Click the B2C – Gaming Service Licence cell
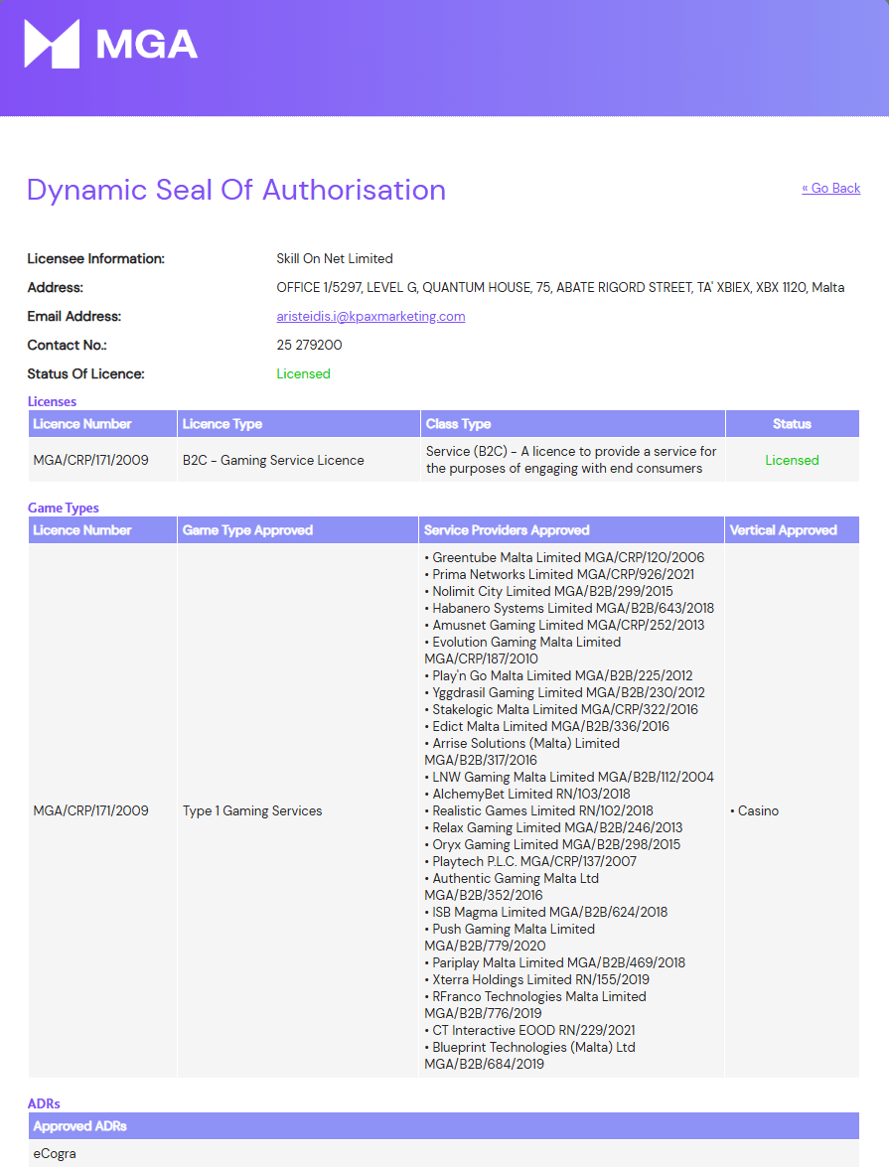 pyautogui.click(x=273, y=460)
